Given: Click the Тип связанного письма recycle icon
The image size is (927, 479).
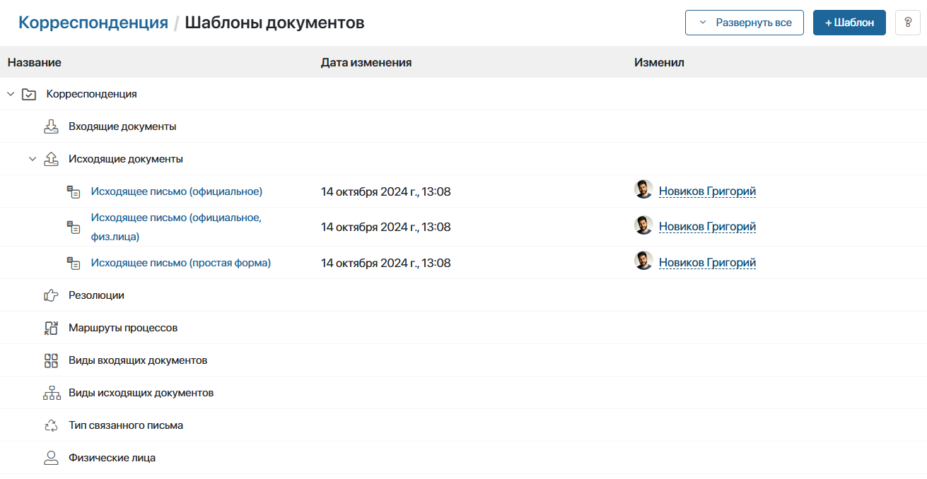Looking at the screenshot, I should (x=51, y=425).
